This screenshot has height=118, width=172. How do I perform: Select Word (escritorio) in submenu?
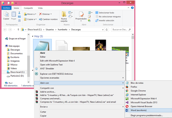pyautogui.click(x=148, y=110)
